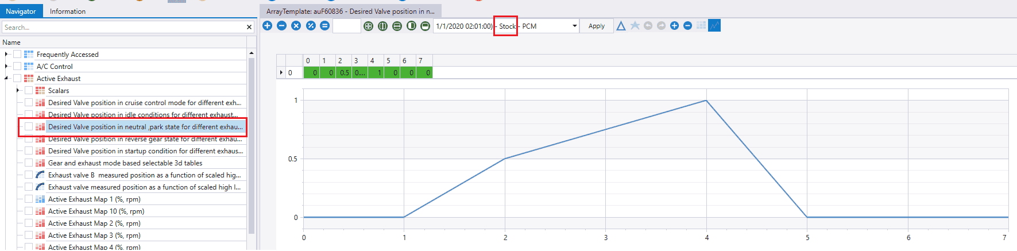The image size is (1017, 251).
Task: Select Desired Valve position in reverse gear row
Action: tap(145, 139)
